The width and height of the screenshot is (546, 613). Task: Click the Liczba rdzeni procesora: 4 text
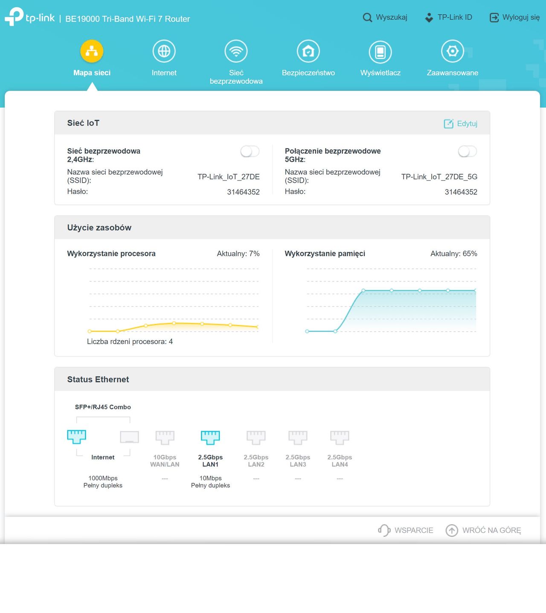130,342
